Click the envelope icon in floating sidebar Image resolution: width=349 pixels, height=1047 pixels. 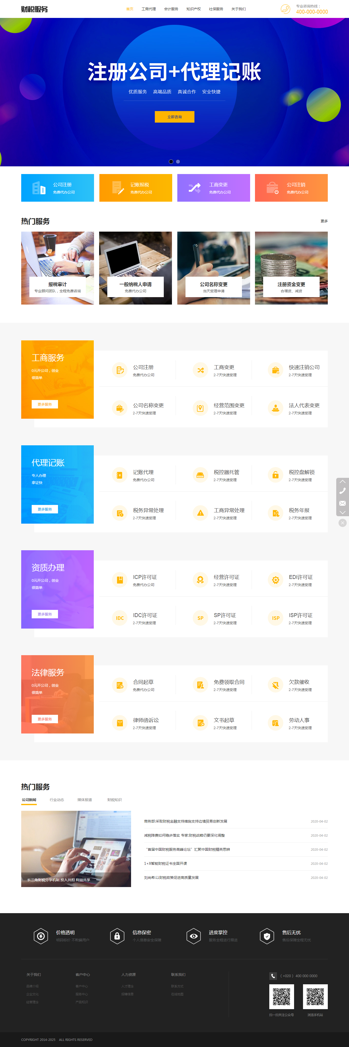point(342,503)
